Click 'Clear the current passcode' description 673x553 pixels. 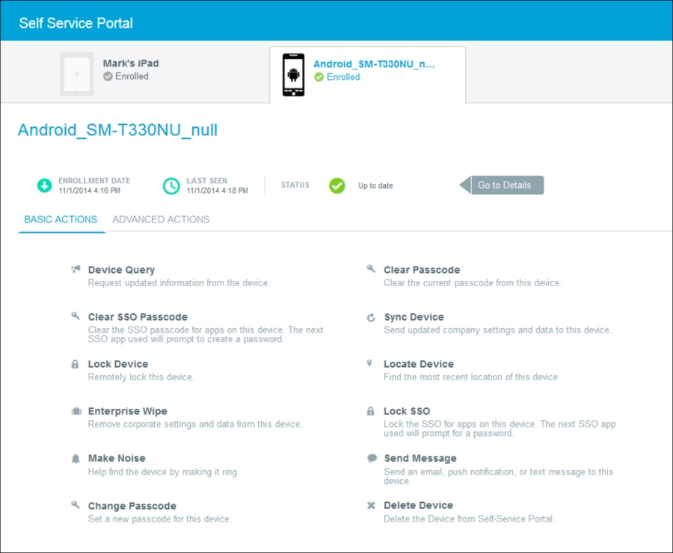point(473,283)
